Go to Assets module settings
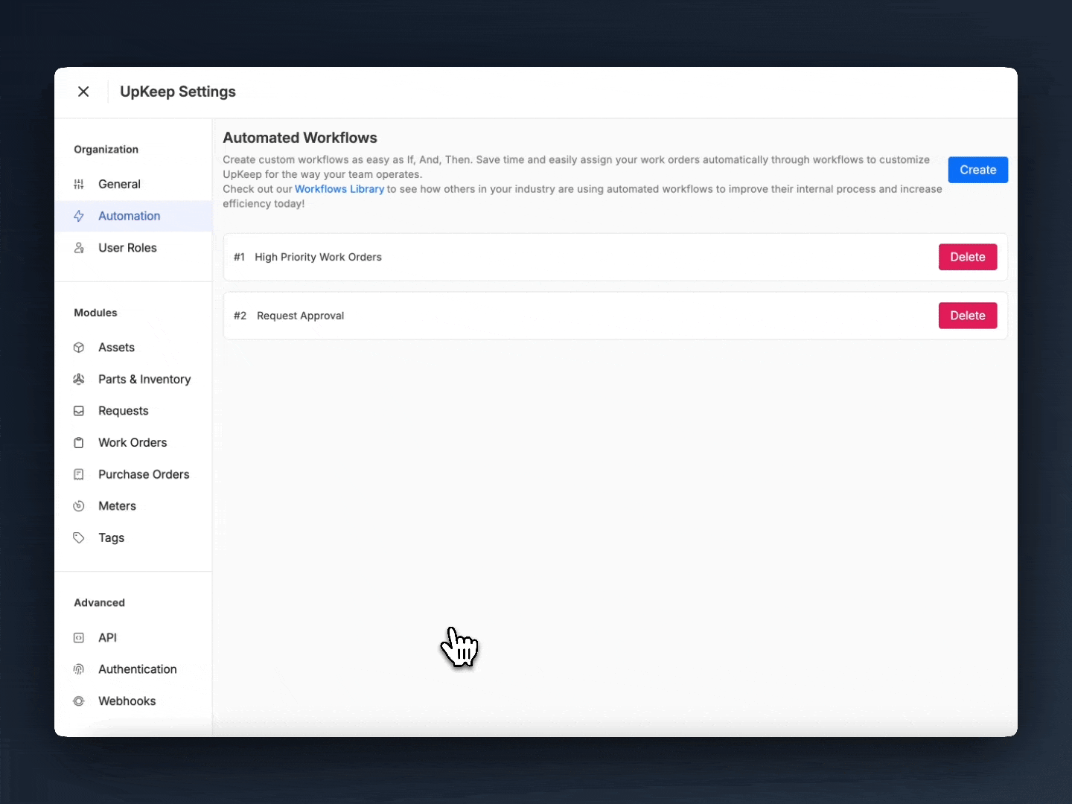The image size is (1072, 804). pyautogui.click(x=133, y=348)
